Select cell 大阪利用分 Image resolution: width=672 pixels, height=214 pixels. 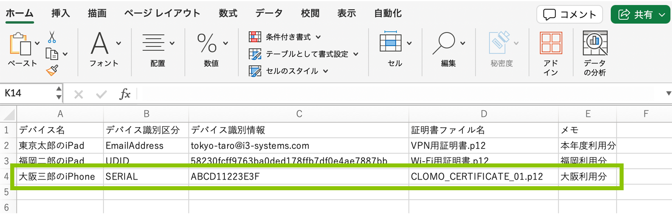click(x=588, y=177)
